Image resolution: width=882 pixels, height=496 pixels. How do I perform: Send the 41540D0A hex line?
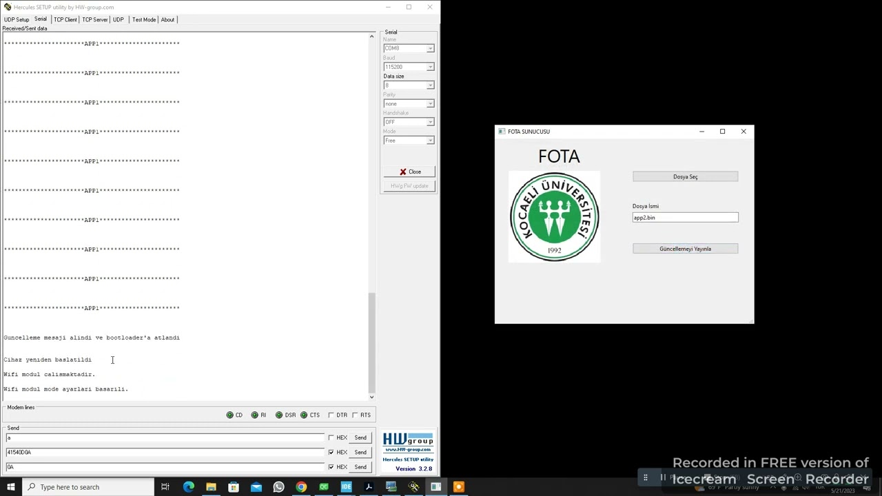(360, 452)
